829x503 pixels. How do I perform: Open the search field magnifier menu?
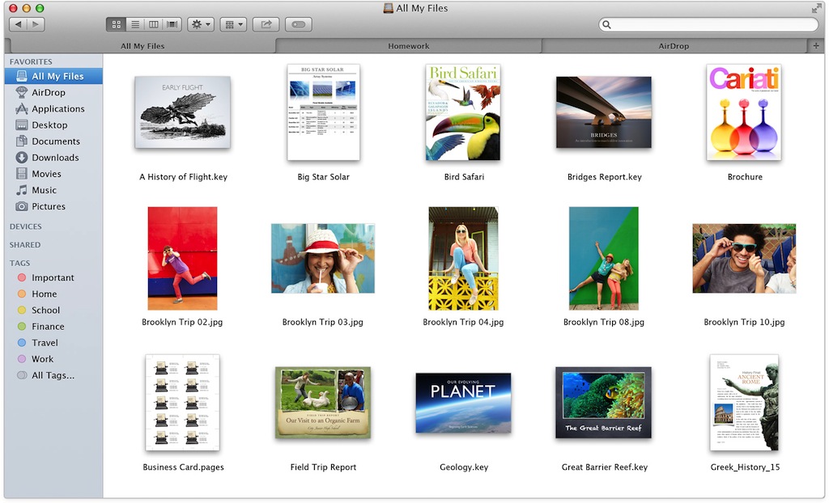coord(606,24)
